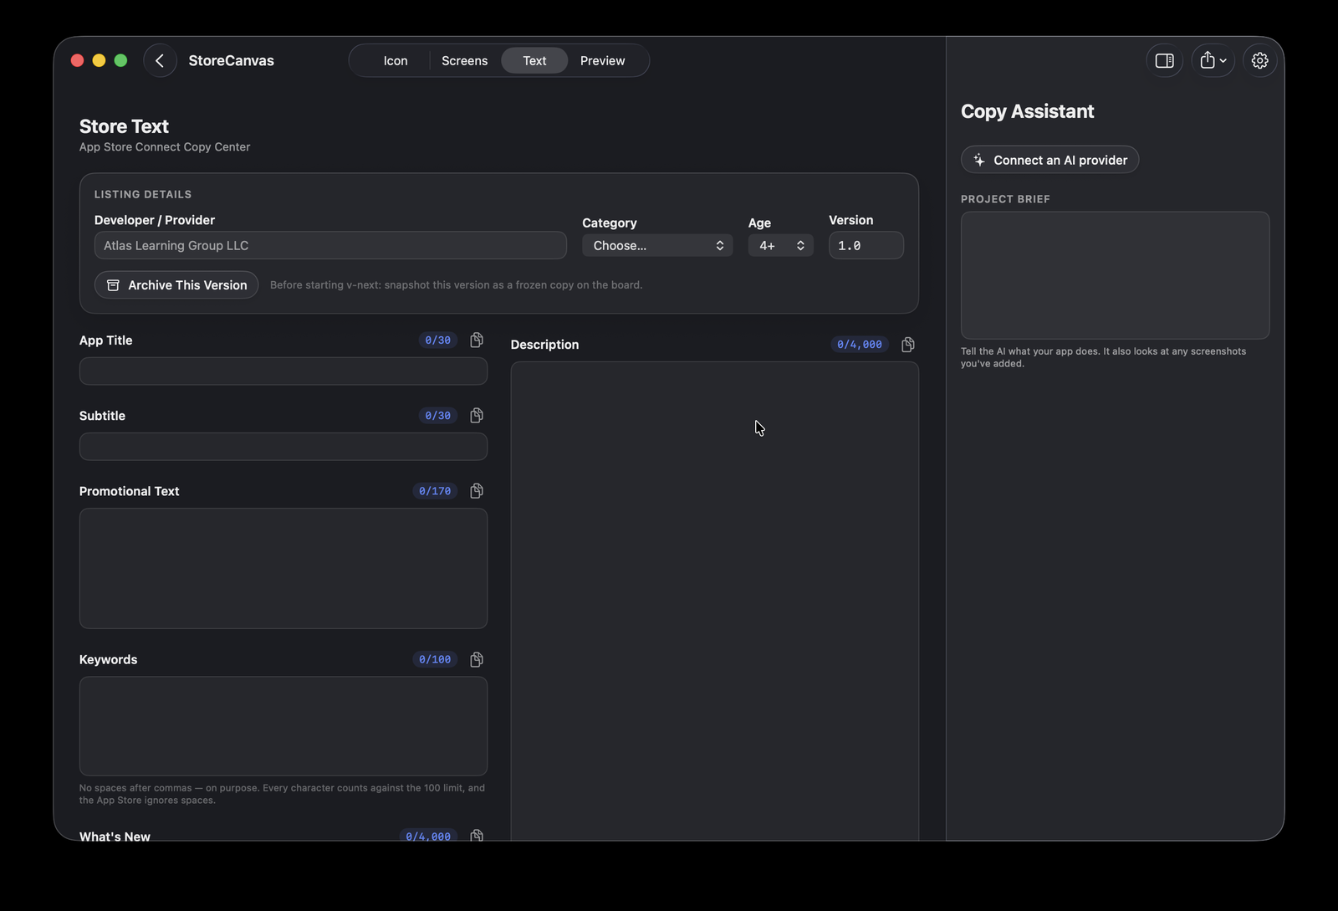This screenshot has width=1338, height=911.
Task: Select the Text tab
Action: [534, 60]
